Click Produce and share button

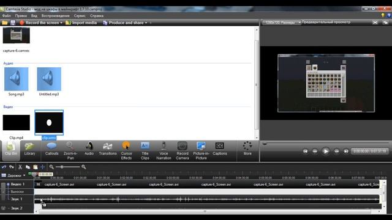[x=124, y=23]
